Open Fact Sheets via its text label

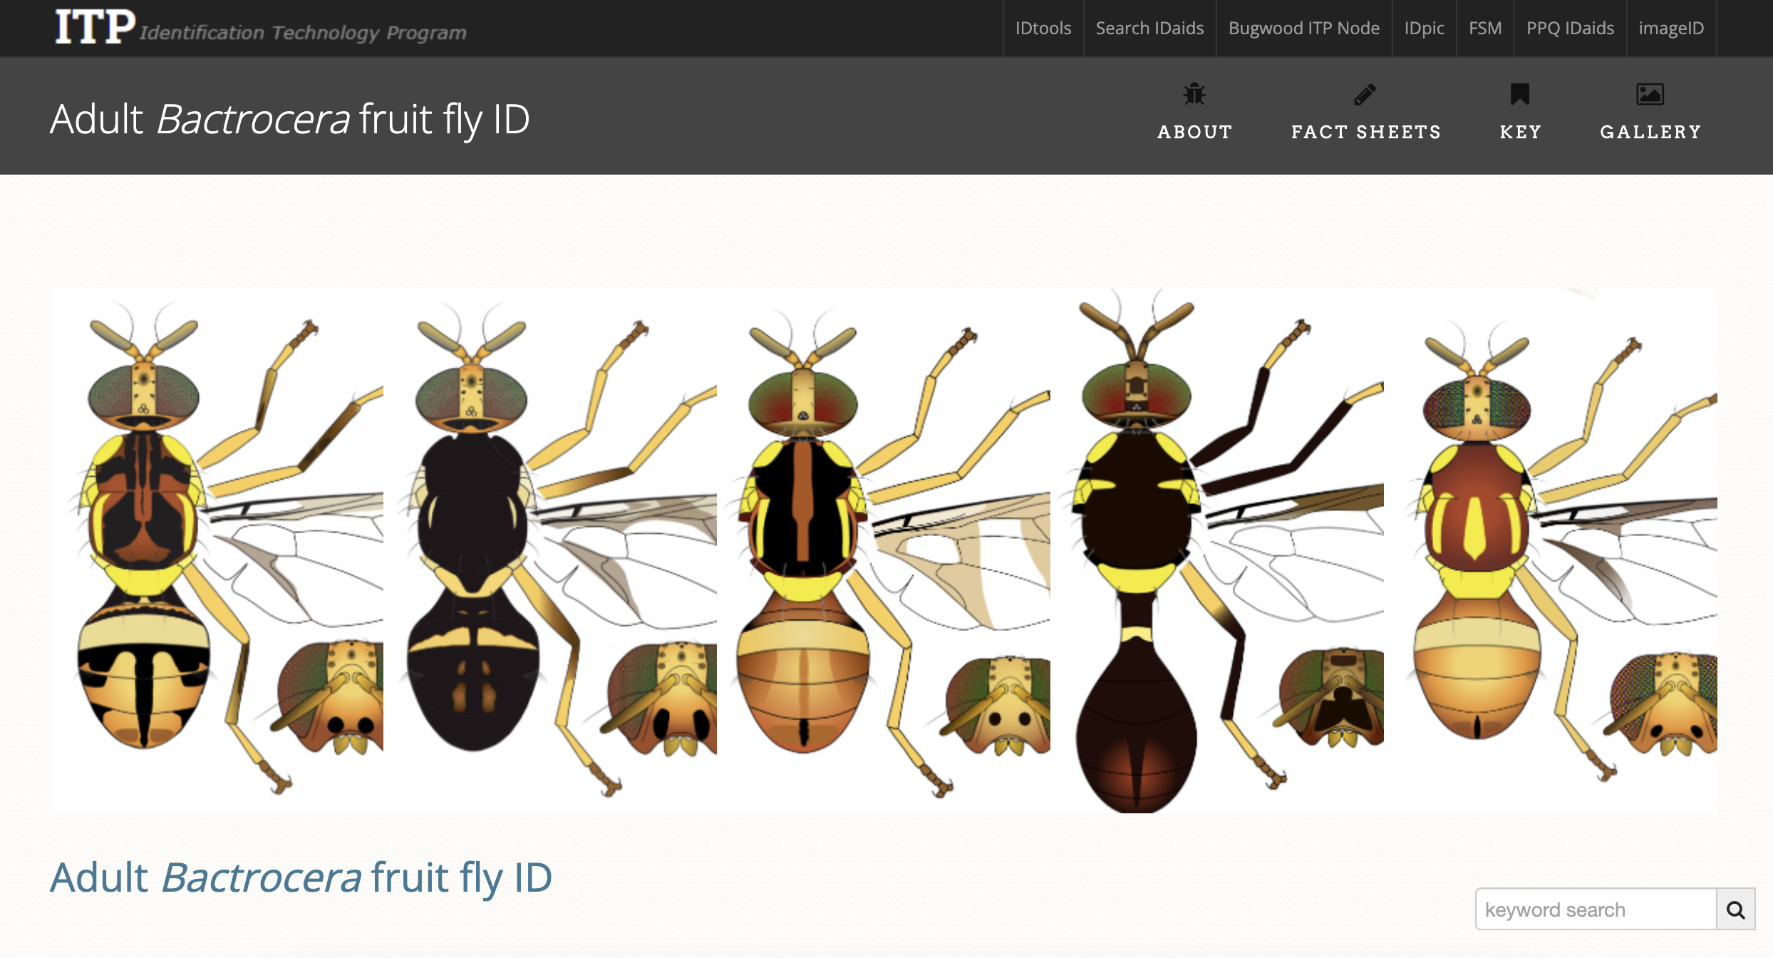[1365, 132]
